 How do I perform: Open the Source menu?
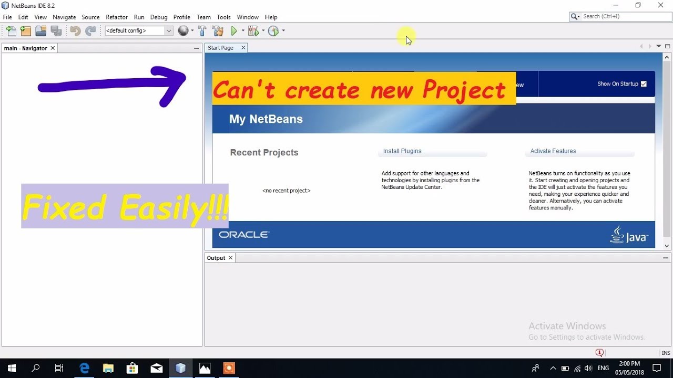90,17
